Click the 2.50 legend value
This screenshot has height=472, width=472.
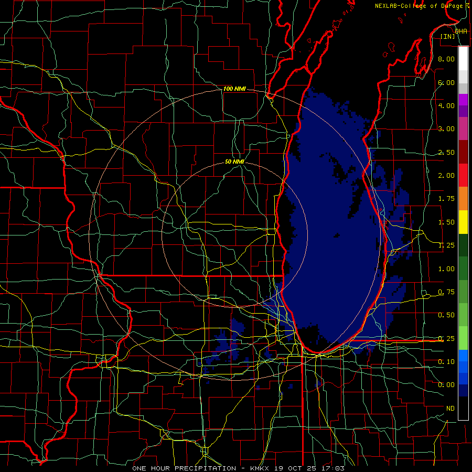click(x=446, y=152)
